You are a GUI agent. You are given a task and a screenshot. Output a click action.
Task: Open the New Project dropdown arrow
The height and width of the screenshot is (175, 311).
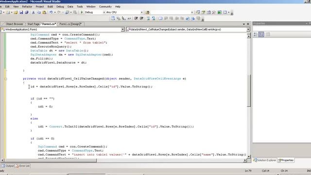3,12
